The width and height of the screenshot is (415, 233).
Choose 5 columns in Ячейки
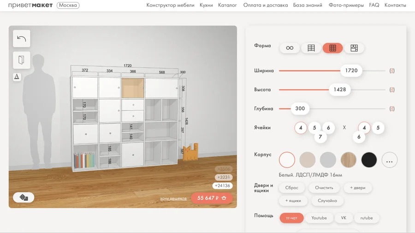pyautogui.click(x=314, y=128)
